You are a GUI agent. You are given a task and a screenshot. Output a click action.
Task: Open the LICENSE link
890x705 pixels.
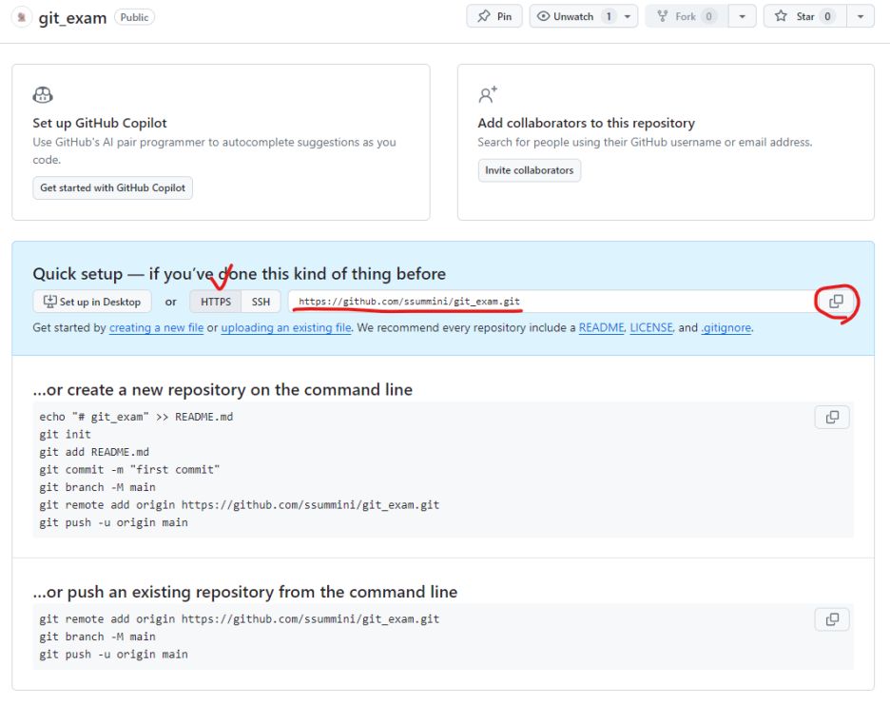click(651, 328)
